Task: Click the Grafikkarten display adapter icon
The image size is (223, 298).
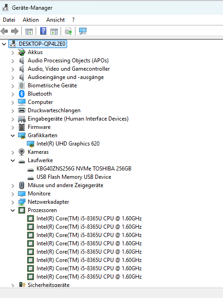Action: coord(22,135)
